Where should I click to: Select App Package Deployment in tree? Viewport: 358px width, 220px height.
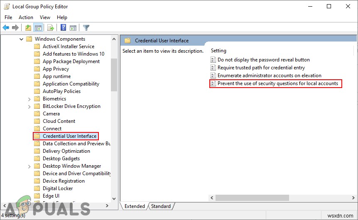pyautogui.click(x=71, y=61)
